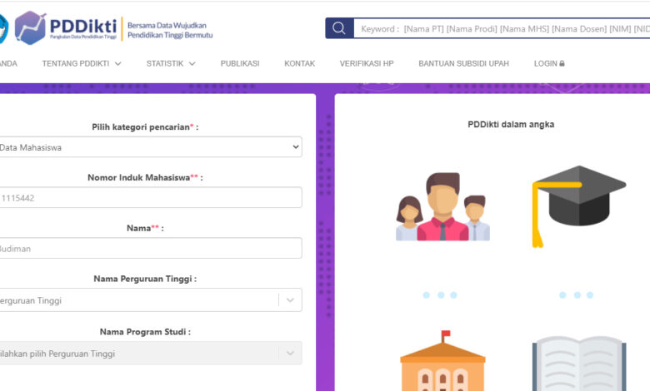Viewport: 650px width, 391px height.
Task: Click the Perguruan Tinggi dropdown arrow
Action: tap(290, 300)
